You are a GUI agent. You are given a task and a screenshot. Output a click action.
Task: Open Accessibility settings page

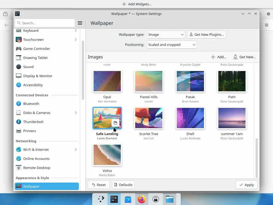47,85
